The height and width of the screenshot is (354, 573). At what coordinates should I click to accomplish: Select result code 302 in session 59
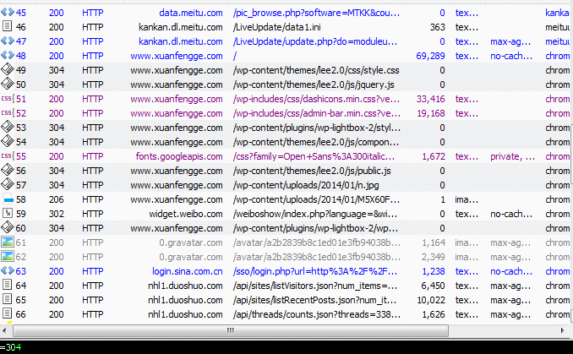click(x=57, y=214)
